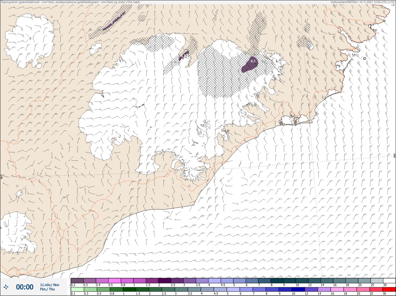
Task: Click the 00:00 forecast time display
Action: tap(25, 287)
